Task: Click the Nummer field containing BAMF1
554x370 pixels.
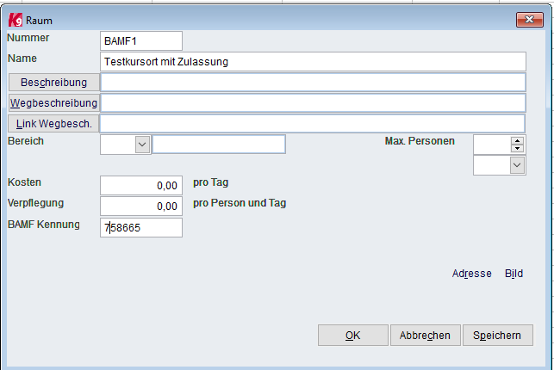Action: pos(141,41)
